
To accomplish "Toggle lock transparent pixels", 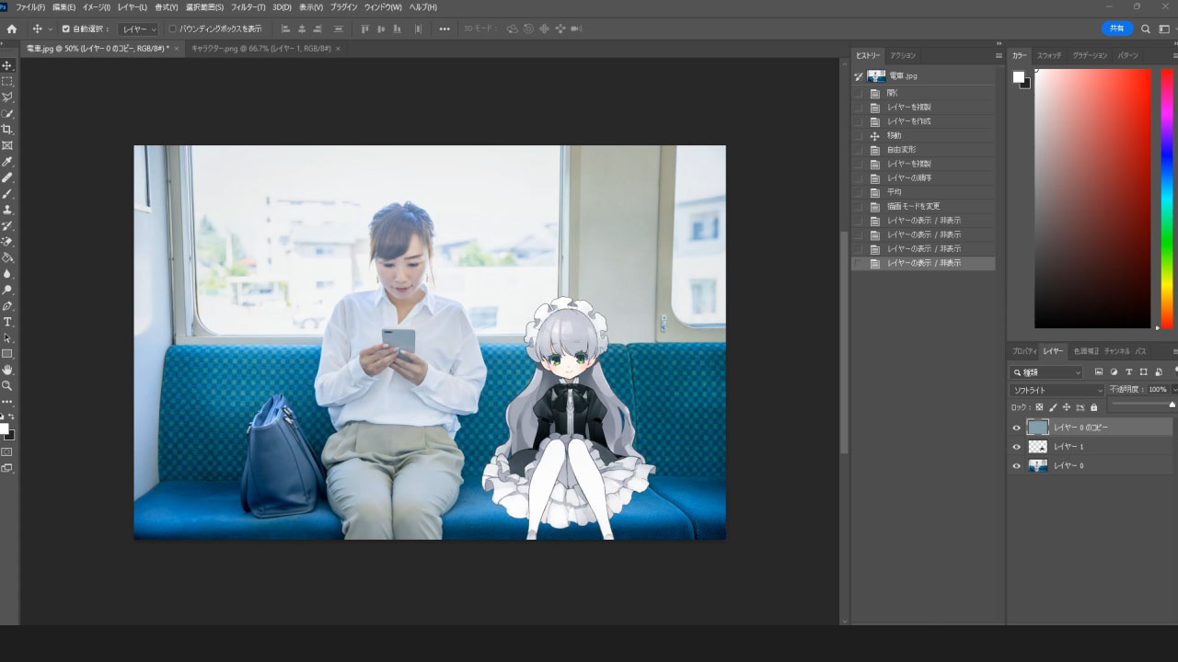I will point(1039,407).
